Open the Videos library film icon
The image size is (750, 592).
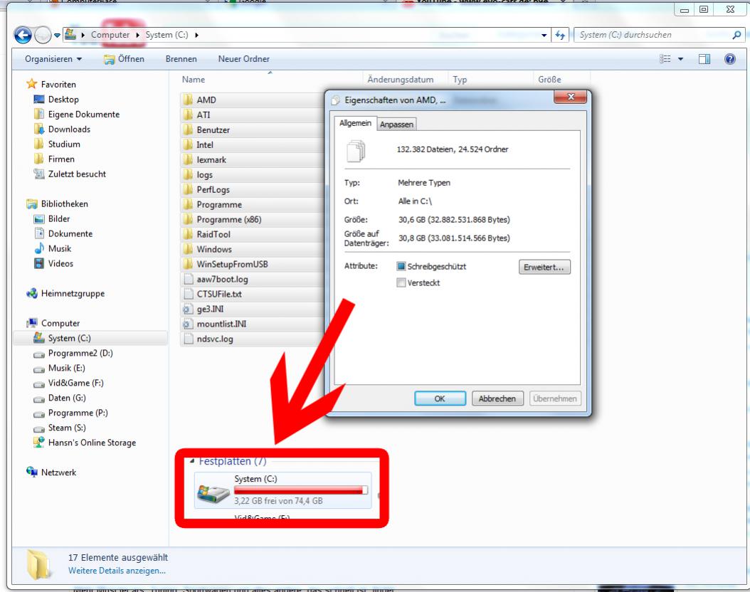[x=38, y=263]
